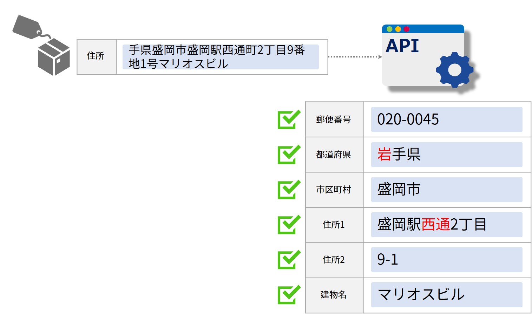This screenshot has width=532, height=314.
Task: Click the 都道府県 label cell
Action: [x=334, y=155]
